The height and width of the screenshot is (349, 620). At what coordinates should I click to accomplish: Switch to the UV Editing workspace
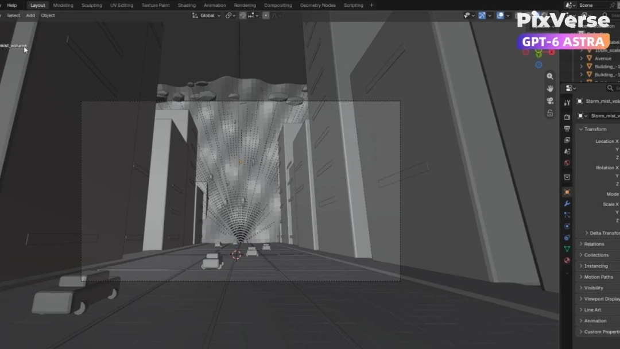click(122, 5)
